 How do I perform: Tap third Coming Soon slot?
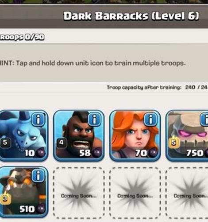click(x=187, y=193)
